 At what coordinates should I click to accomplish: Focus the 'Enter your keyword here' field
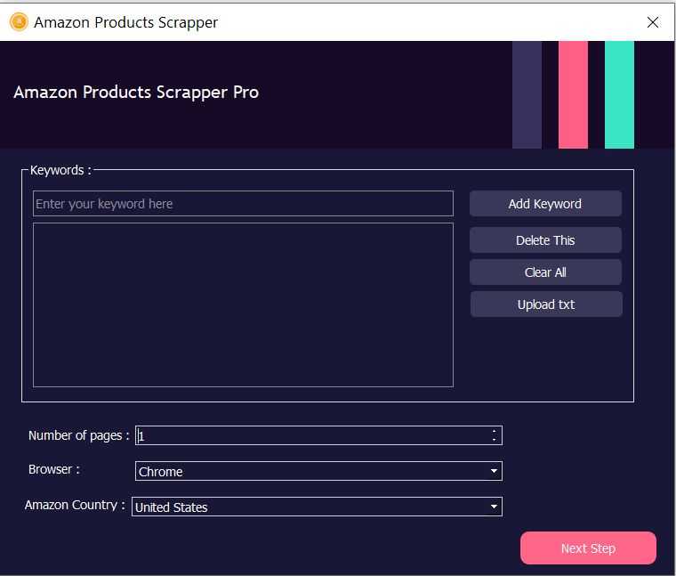243,204
